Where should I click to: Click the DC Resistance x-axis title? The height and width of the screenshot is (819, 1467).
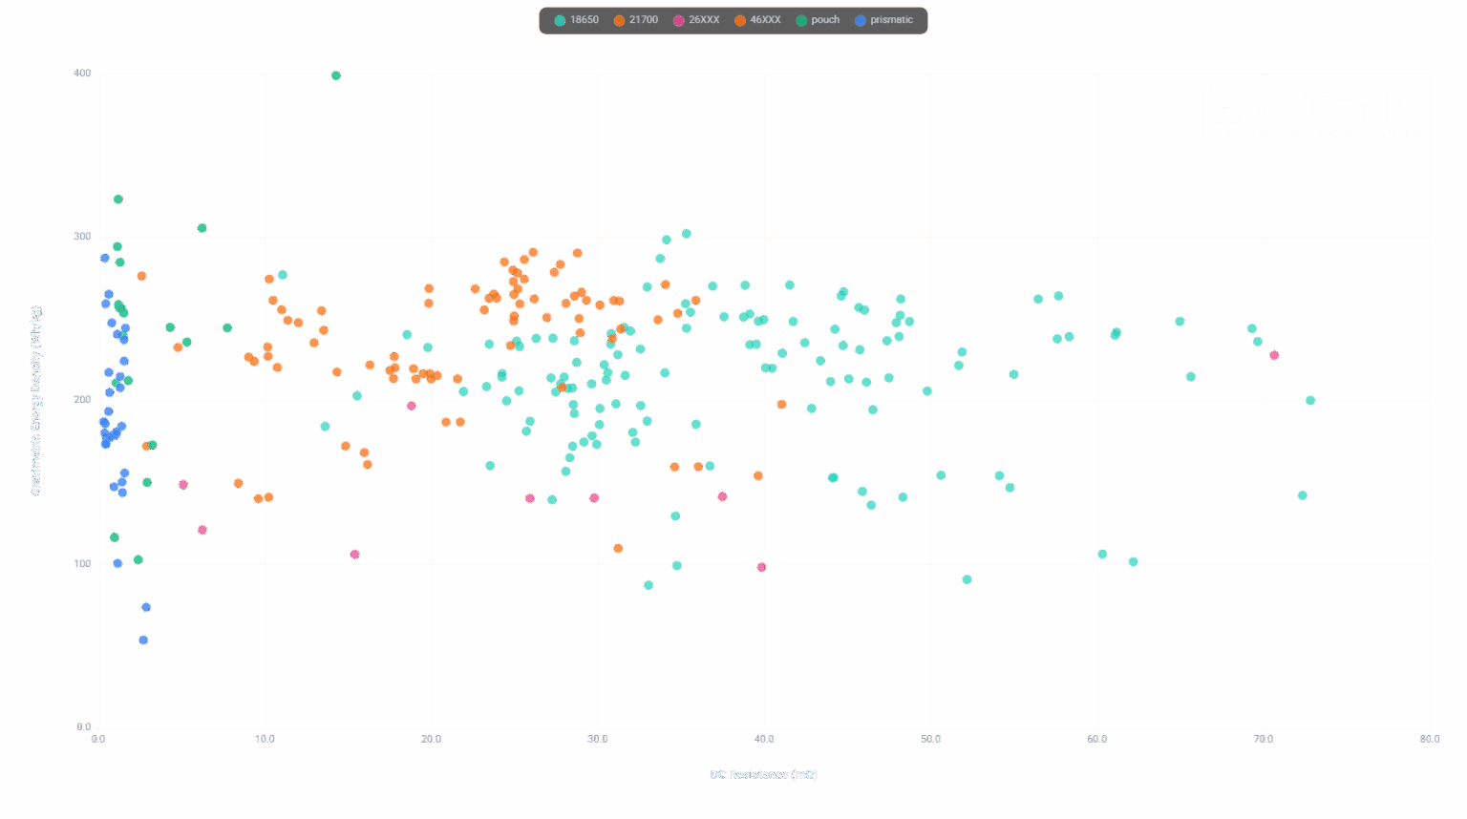click(x=763, y=774)
